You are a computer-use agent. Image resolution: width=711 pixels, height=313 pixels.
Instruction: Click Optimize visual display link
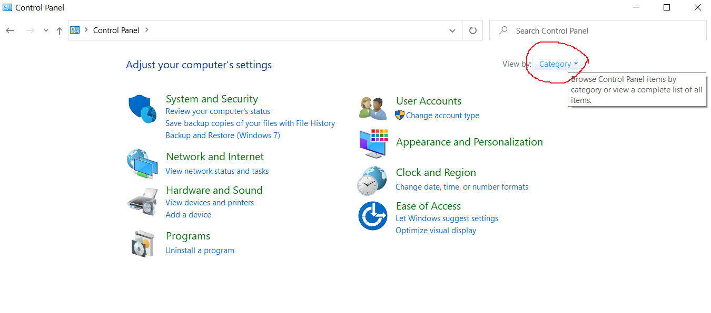pos(436,231)
